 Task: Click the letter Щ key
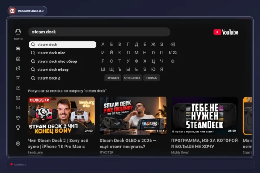pos(111,69)
